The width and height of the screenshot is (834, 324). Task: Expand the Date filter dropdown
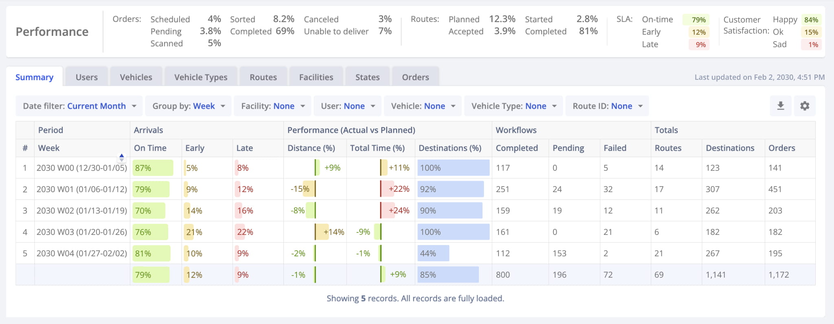pos(79,106)
